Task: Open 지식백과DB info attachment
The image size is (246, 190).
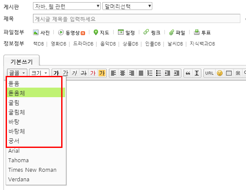Action: pyautogui.click(x=202, y=44)
